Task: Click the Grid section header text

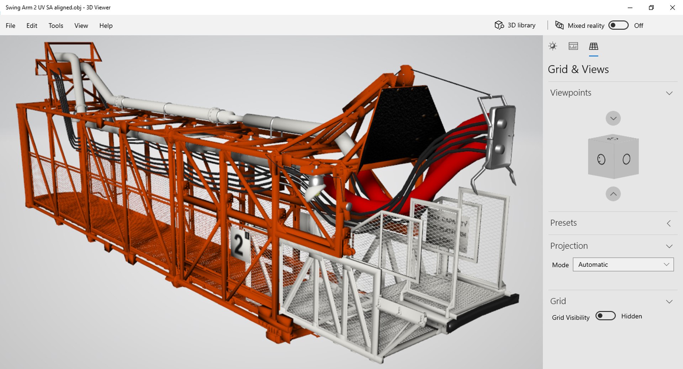Action: pos(558,301)
